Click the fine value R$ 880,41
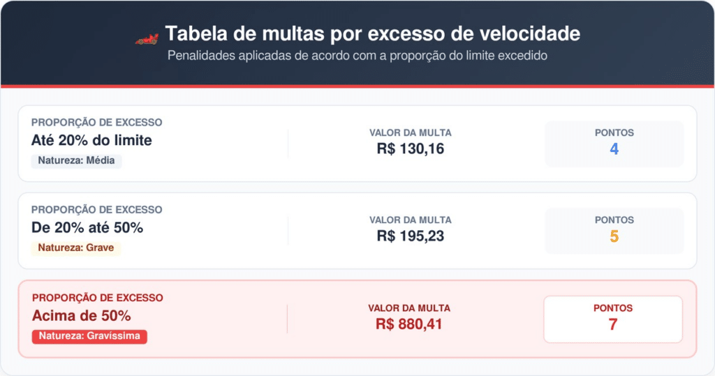Viewport: 715px width, 376px height. (x=409, y=324)
